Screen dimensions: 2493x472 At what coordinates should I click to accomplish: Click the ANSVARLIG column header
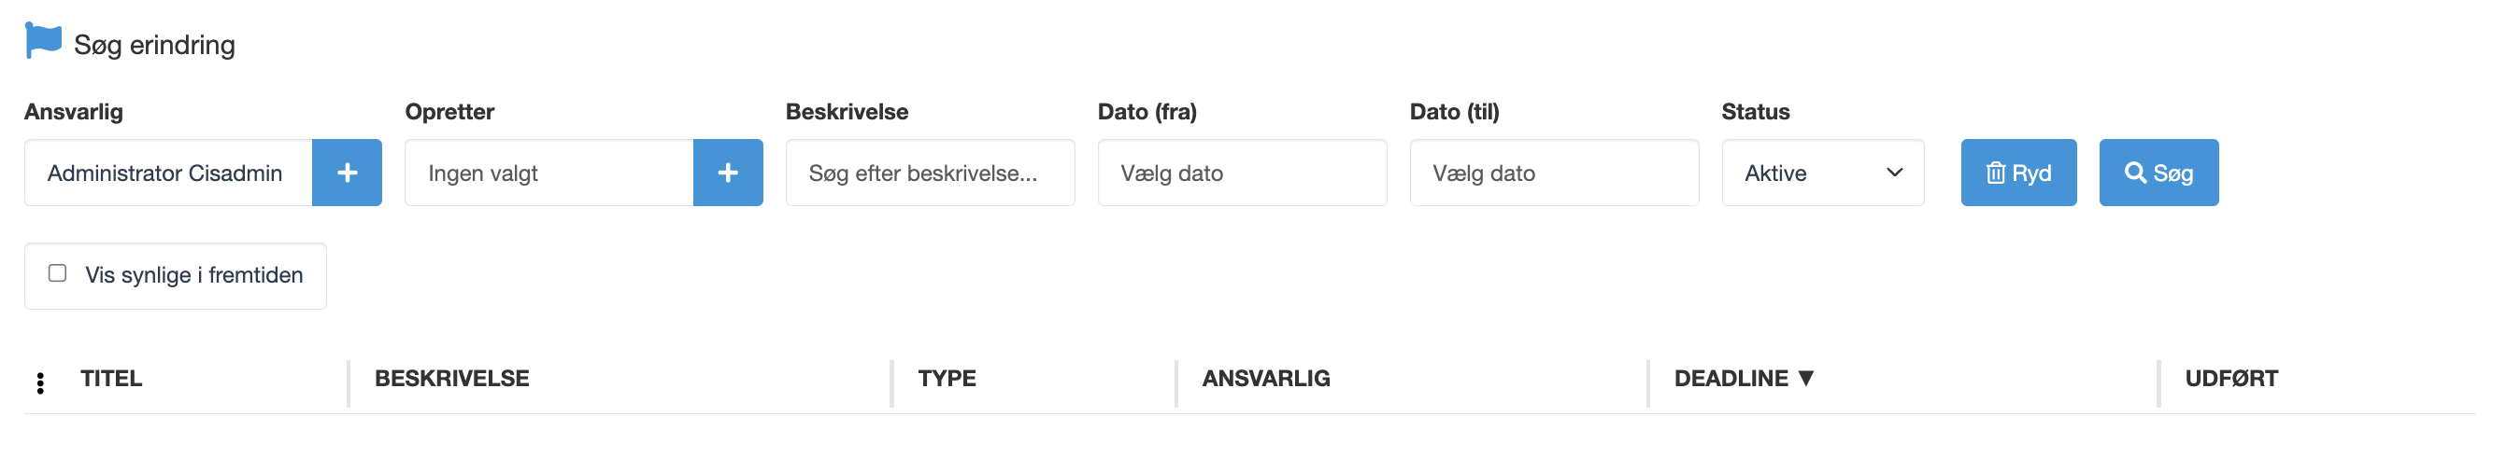point(1266,379)
